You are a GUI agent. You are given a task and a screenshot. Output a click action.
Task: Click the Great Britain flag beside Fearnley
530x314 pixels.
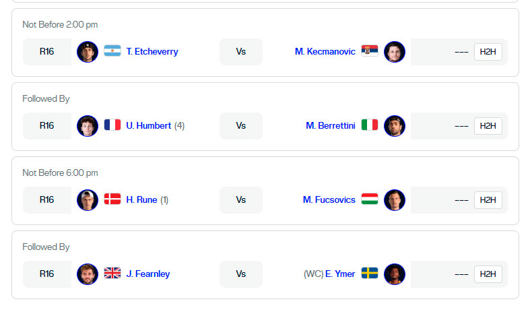[x=112, y=274]
